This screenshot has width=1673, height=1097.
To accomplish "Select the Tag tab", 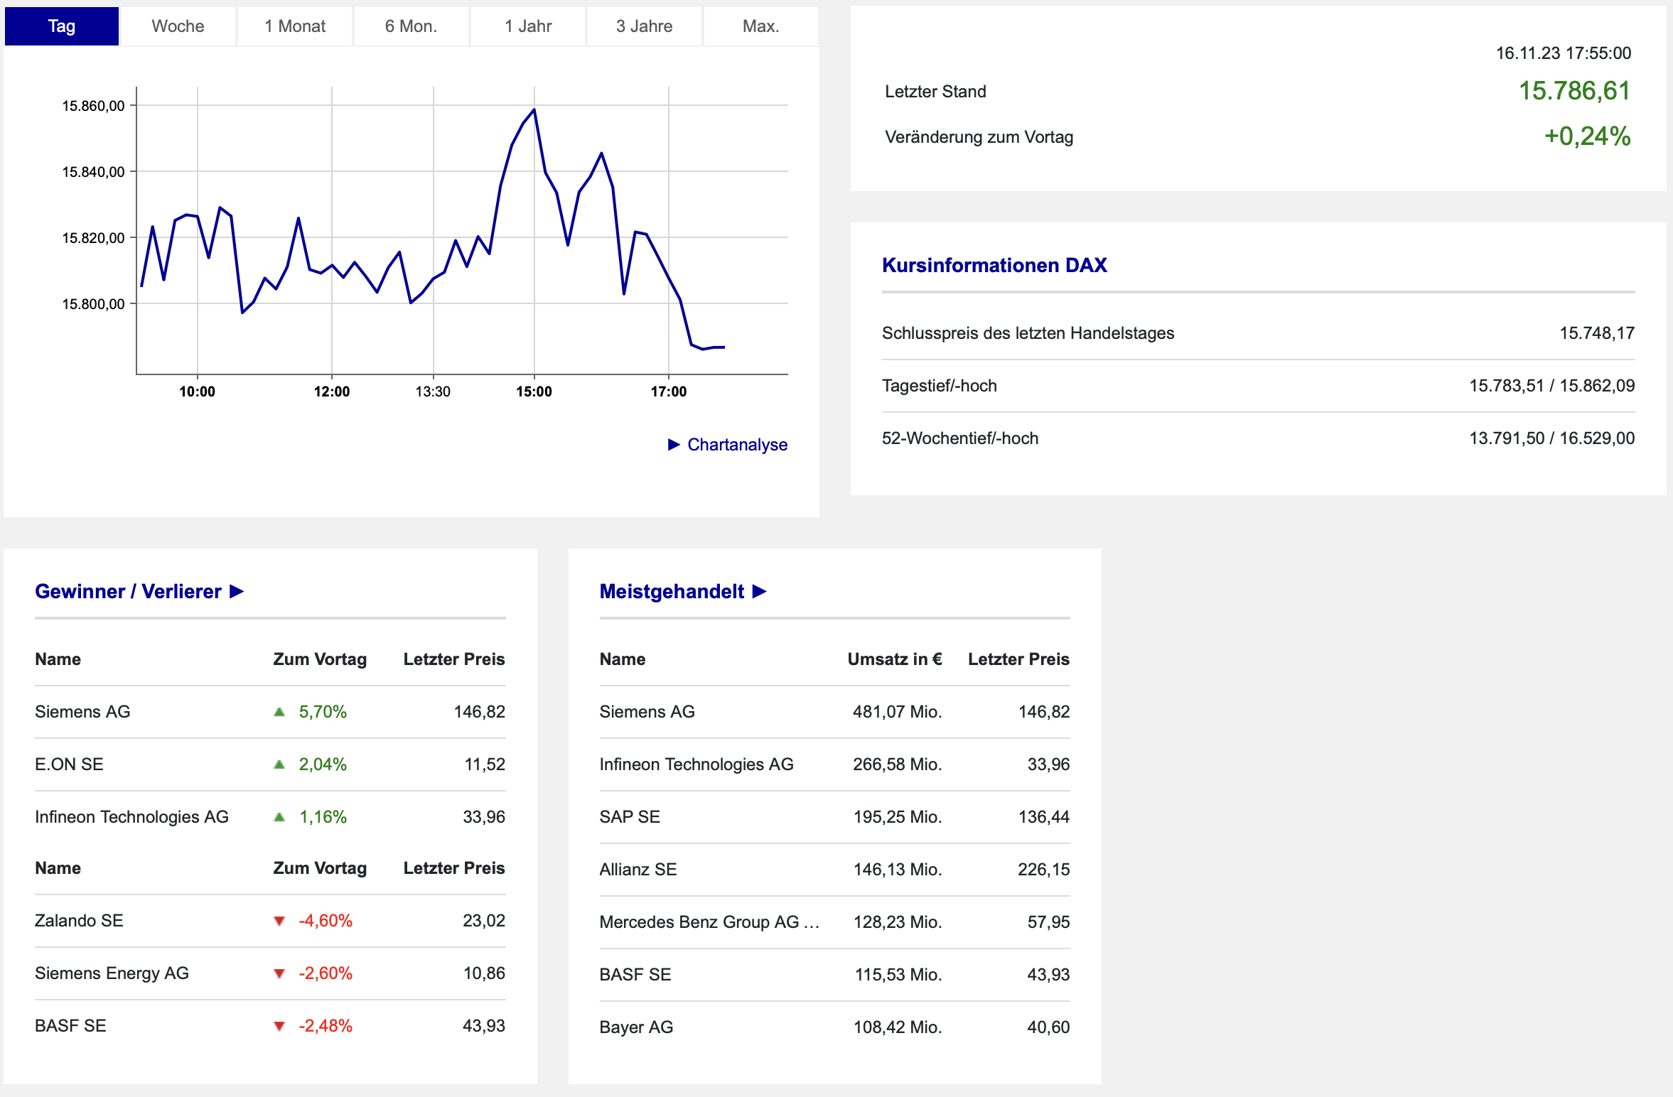I will tap(62, 26).
